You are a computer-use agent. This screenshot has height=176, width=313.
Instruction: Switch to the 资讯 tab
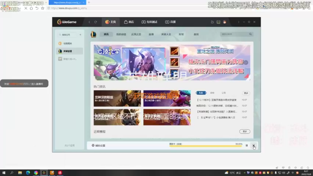pyautogui.click(x=106, y=34)
